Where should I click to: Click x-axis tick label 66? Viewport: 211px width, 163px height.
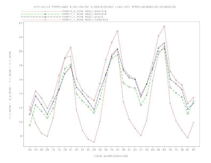click(x=159, y=150)
